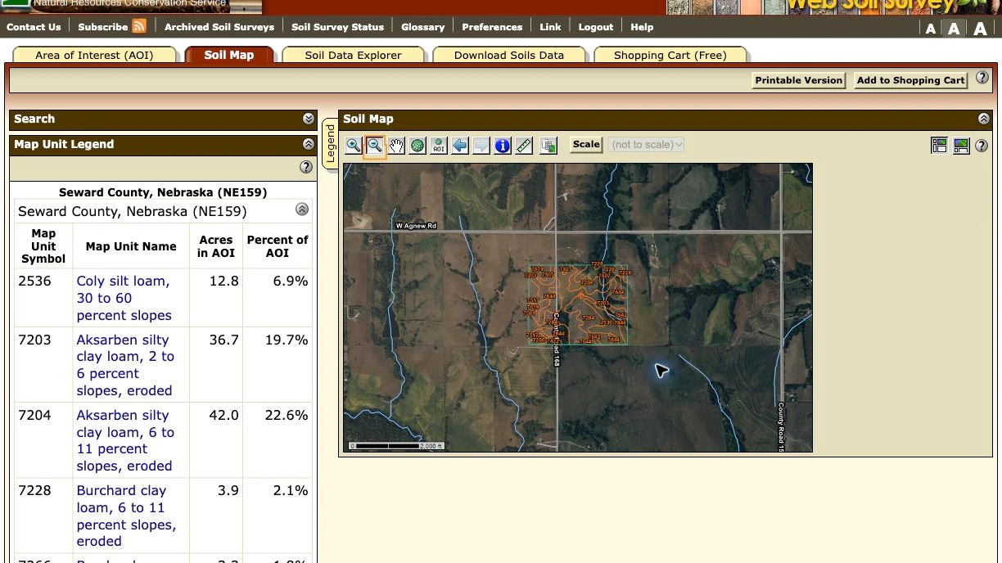
Task: Open the map legend layout icon
Action: pos(939,146)
